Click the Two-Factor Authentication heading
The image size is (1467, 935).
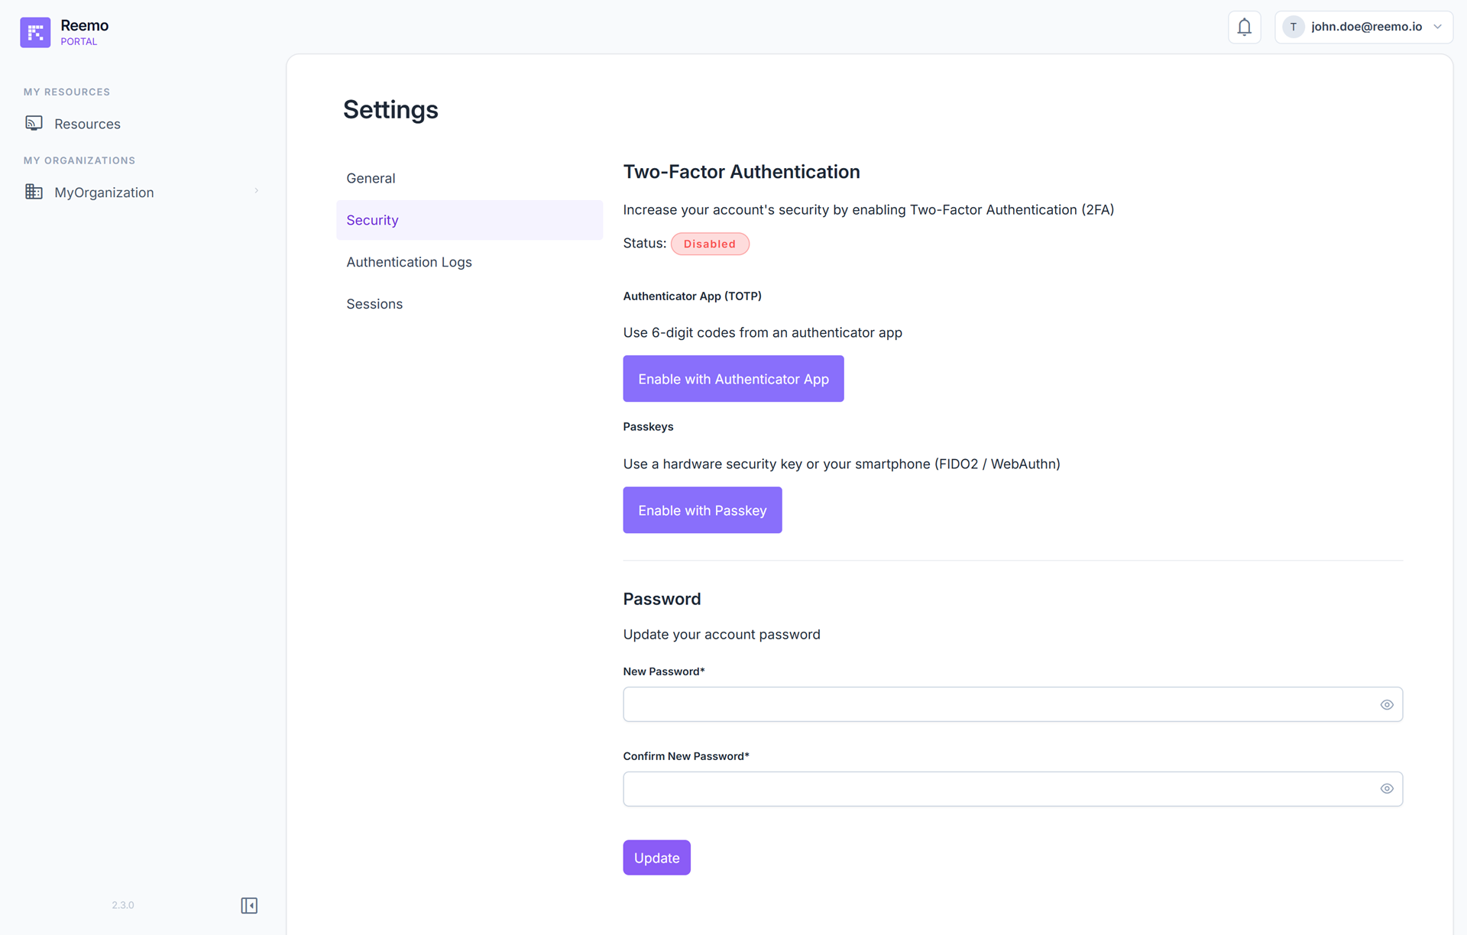coord(741,172)
